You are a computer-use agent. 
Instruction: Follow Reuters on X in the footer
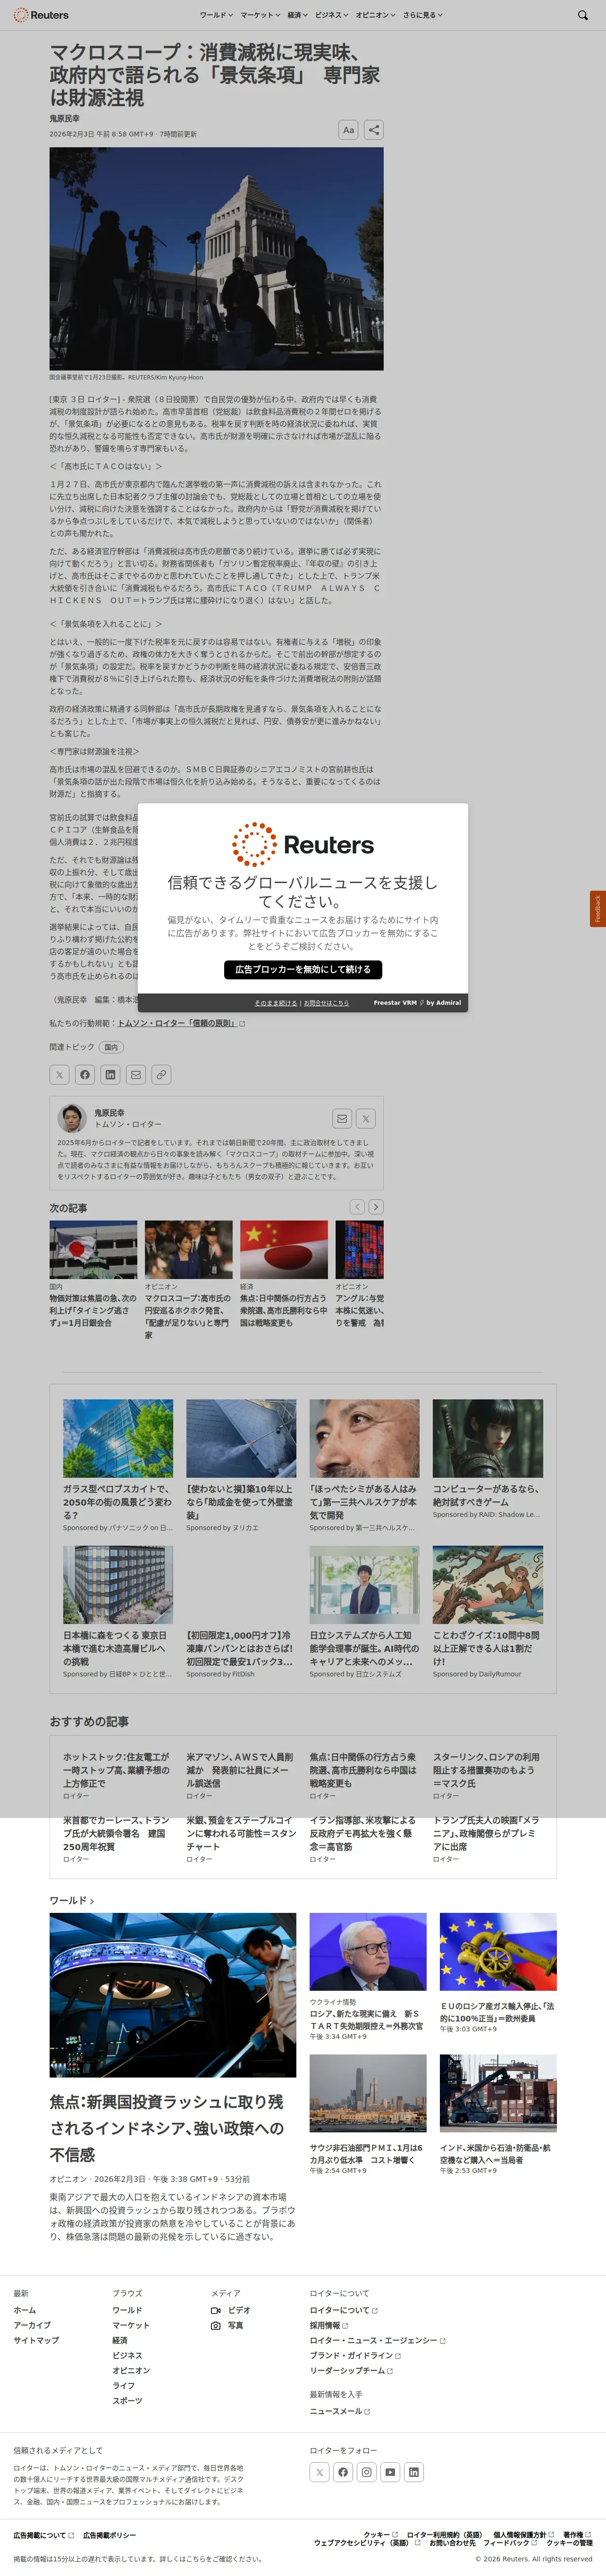319,2472
